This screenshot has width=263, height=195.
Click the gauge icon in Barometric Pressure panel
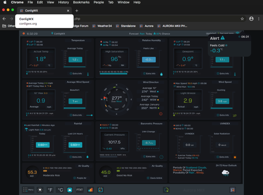click(x=162, y=157)
